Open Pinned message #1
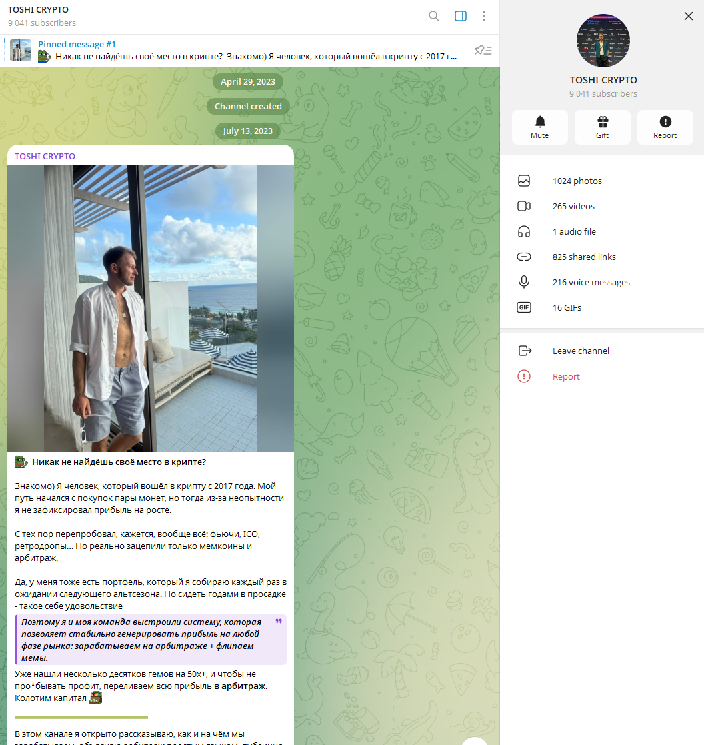Viewport: 704px width, 745px height. [247, 51]
